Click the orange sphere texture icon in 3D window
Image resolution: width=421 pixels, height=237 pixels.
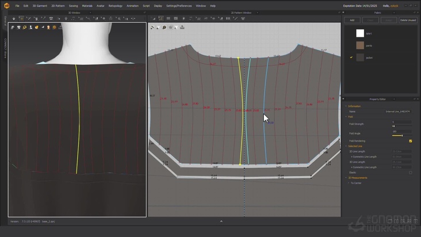tap(55, 27)
